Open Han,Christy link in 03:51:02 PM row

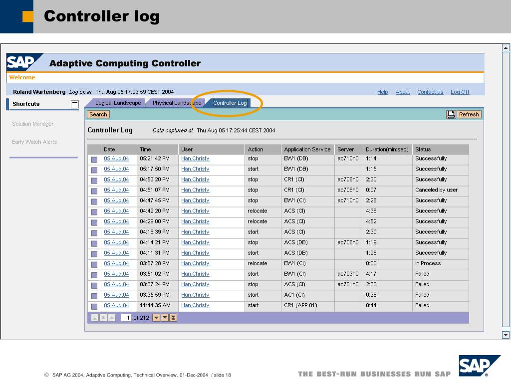pyautogui.click(x=195, y=274)
